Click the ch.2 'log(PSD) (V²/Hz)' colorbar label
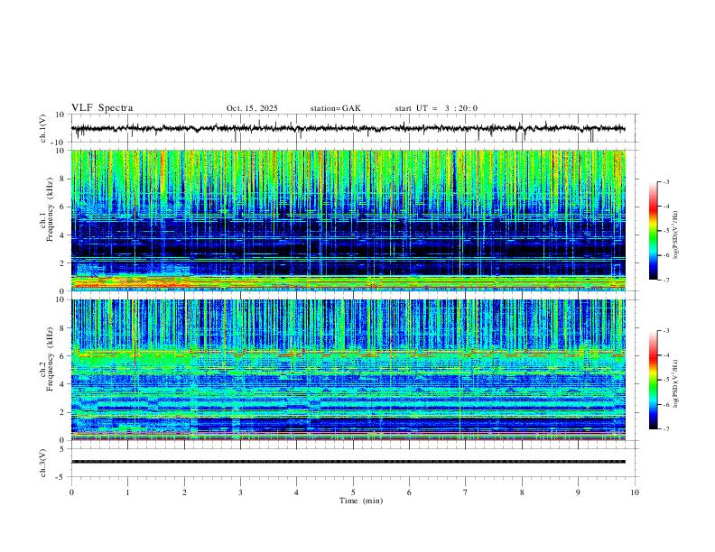 (675, 383)
